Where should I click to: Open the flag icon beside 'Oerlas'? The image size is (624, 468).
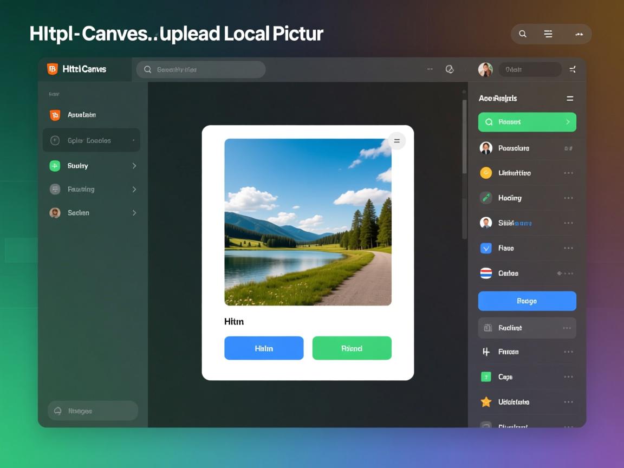(x=486, y=273)
